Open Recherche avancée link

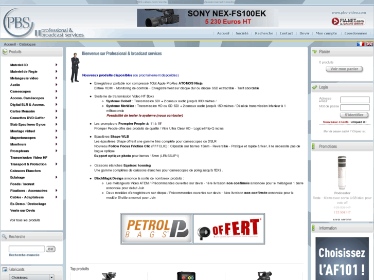click(x=24, y=255)
